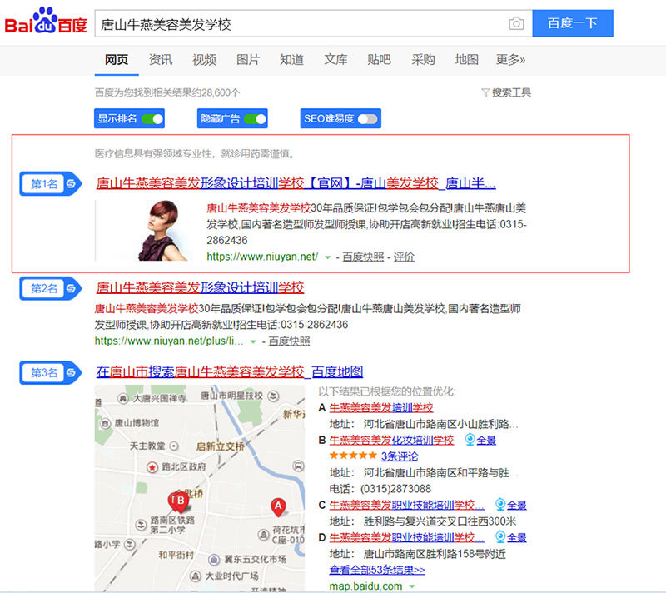Click the address 胜利路与复兴道交叉口往西300米

(x=440, y=521)
